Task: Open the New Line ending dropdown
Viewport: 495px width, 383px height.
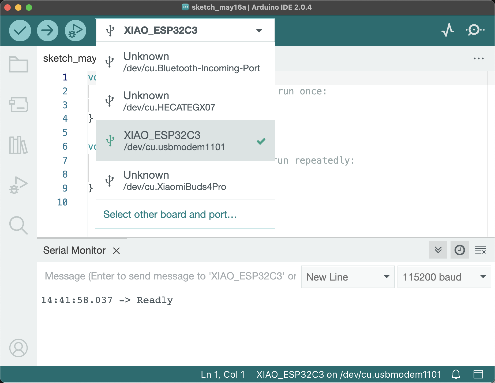Action: click(x=348, y=277)
